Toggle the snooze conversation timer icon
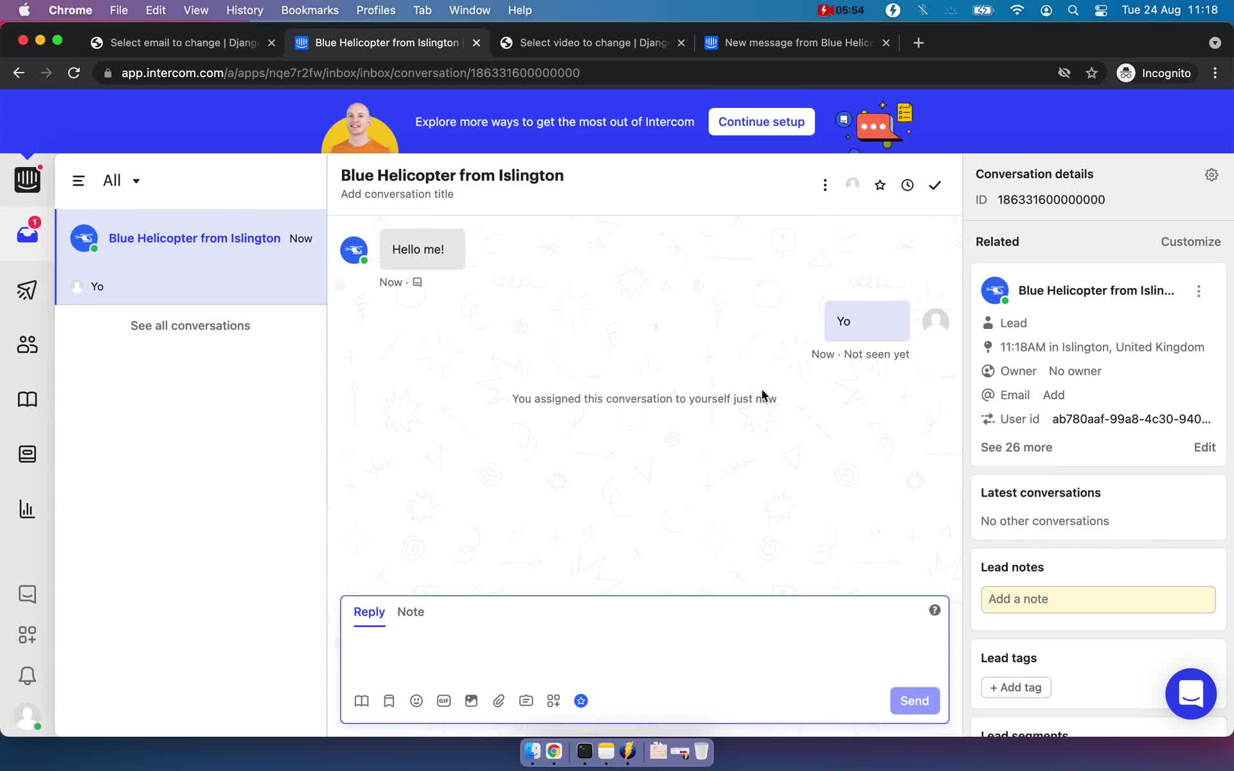 point(907,185)
